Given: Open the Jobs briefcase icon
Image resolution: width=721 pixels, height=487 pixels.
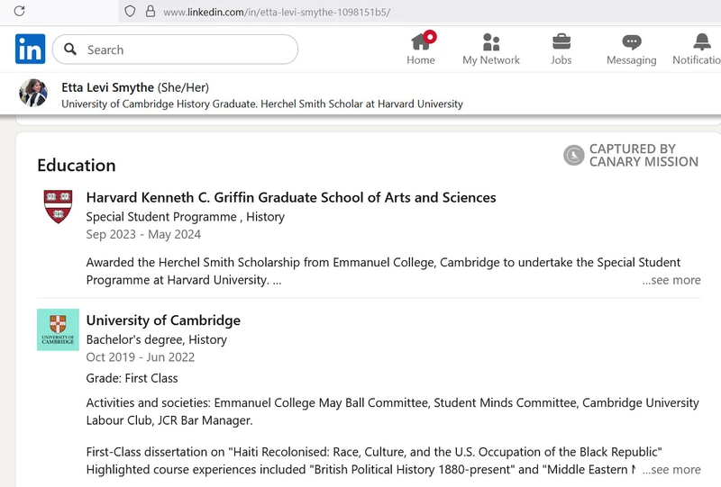Looking at the screenshot, I should (x=561, y=42).
